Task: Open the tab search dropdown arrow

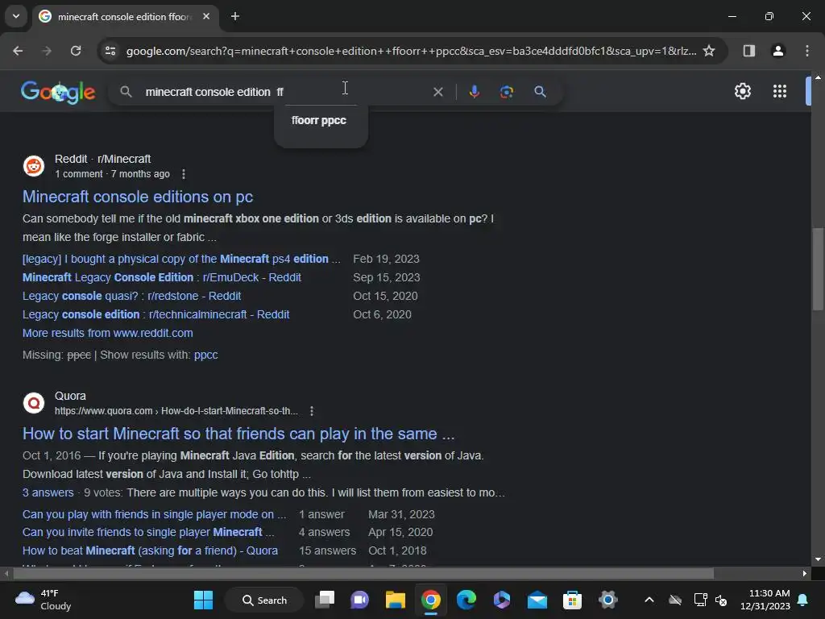Action: click(x=16, y=16)
